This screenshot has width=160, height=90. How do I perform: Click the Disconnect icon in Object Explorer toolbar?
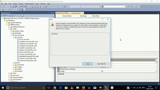coord(12,15)
